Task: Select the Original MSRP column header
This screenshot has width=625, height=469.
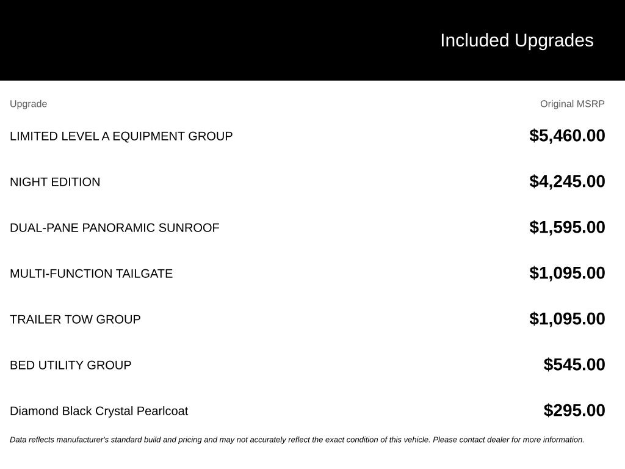Action: coord(572,104)
